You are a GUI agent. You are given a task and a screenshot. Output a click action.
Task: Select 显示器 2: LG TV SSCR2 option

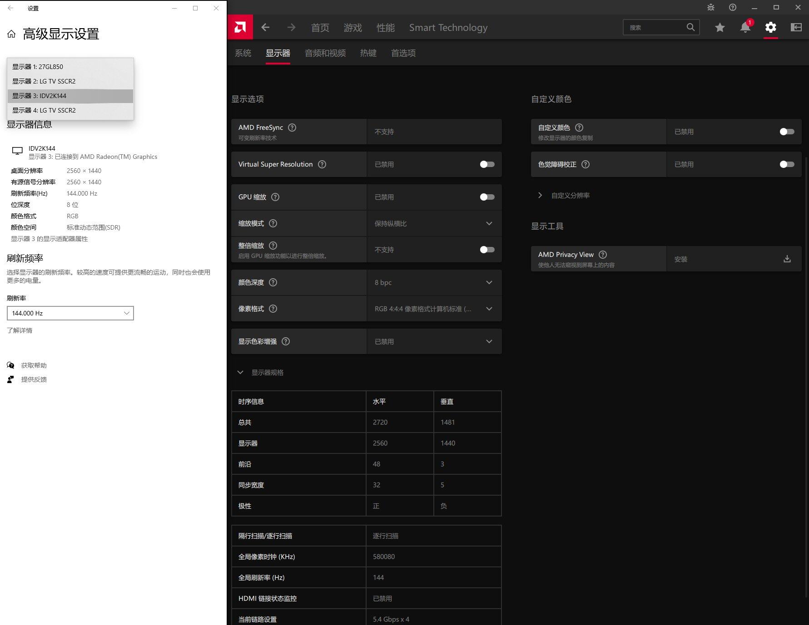point(70,81)
